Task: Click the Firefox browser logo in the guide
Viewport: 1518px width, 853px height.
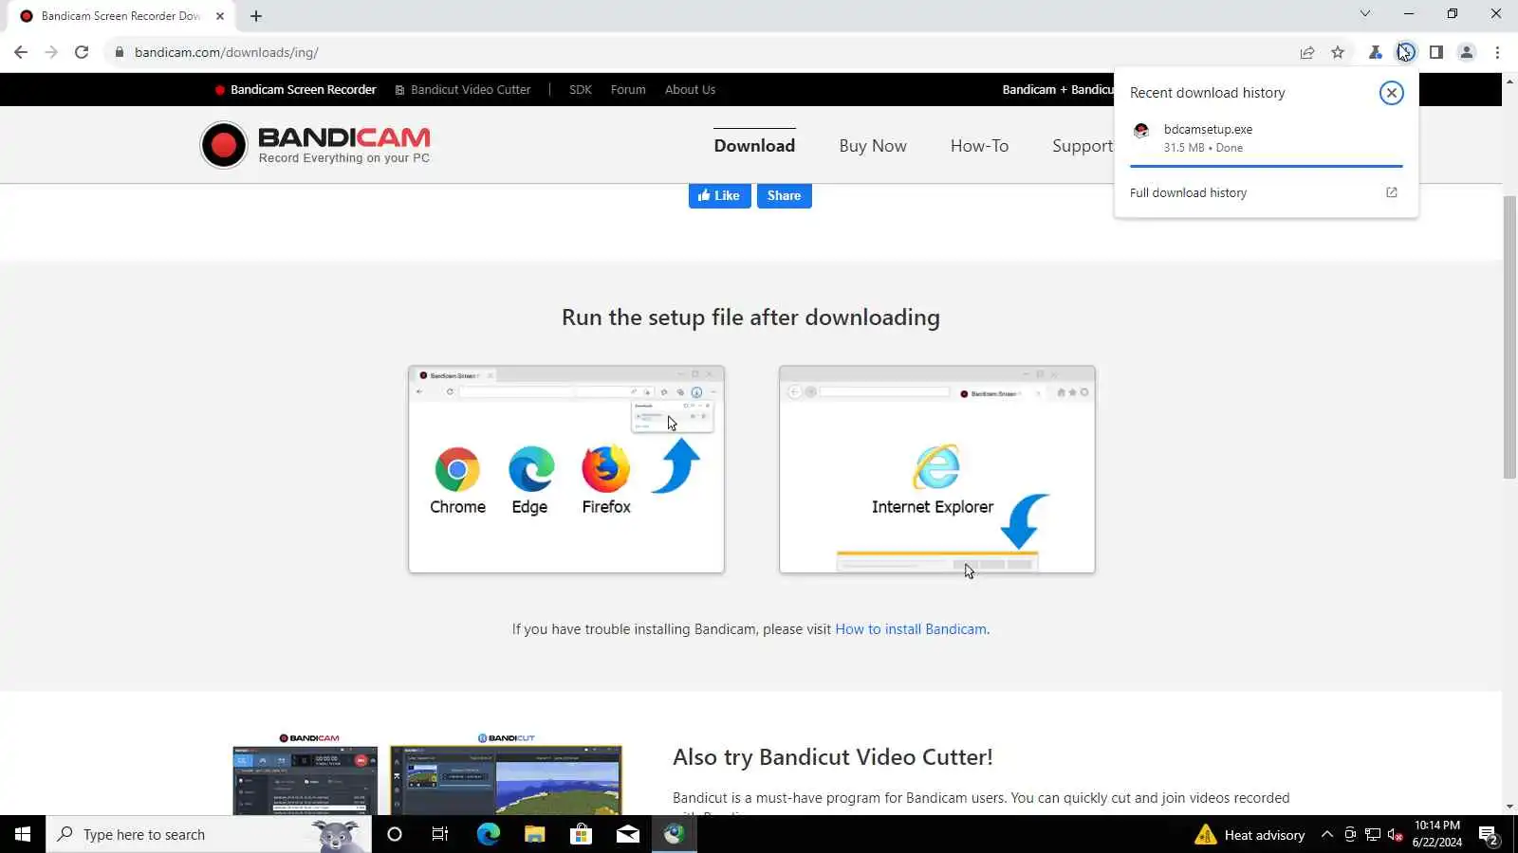Action: [605, 469]
